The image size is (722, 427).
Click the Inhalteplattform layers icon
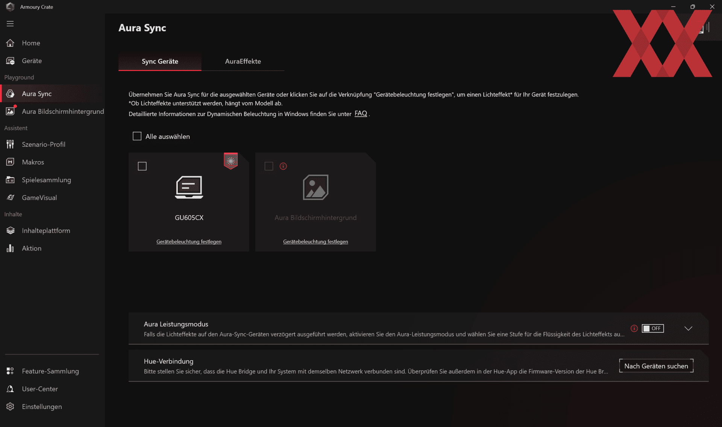pos(10,231)
